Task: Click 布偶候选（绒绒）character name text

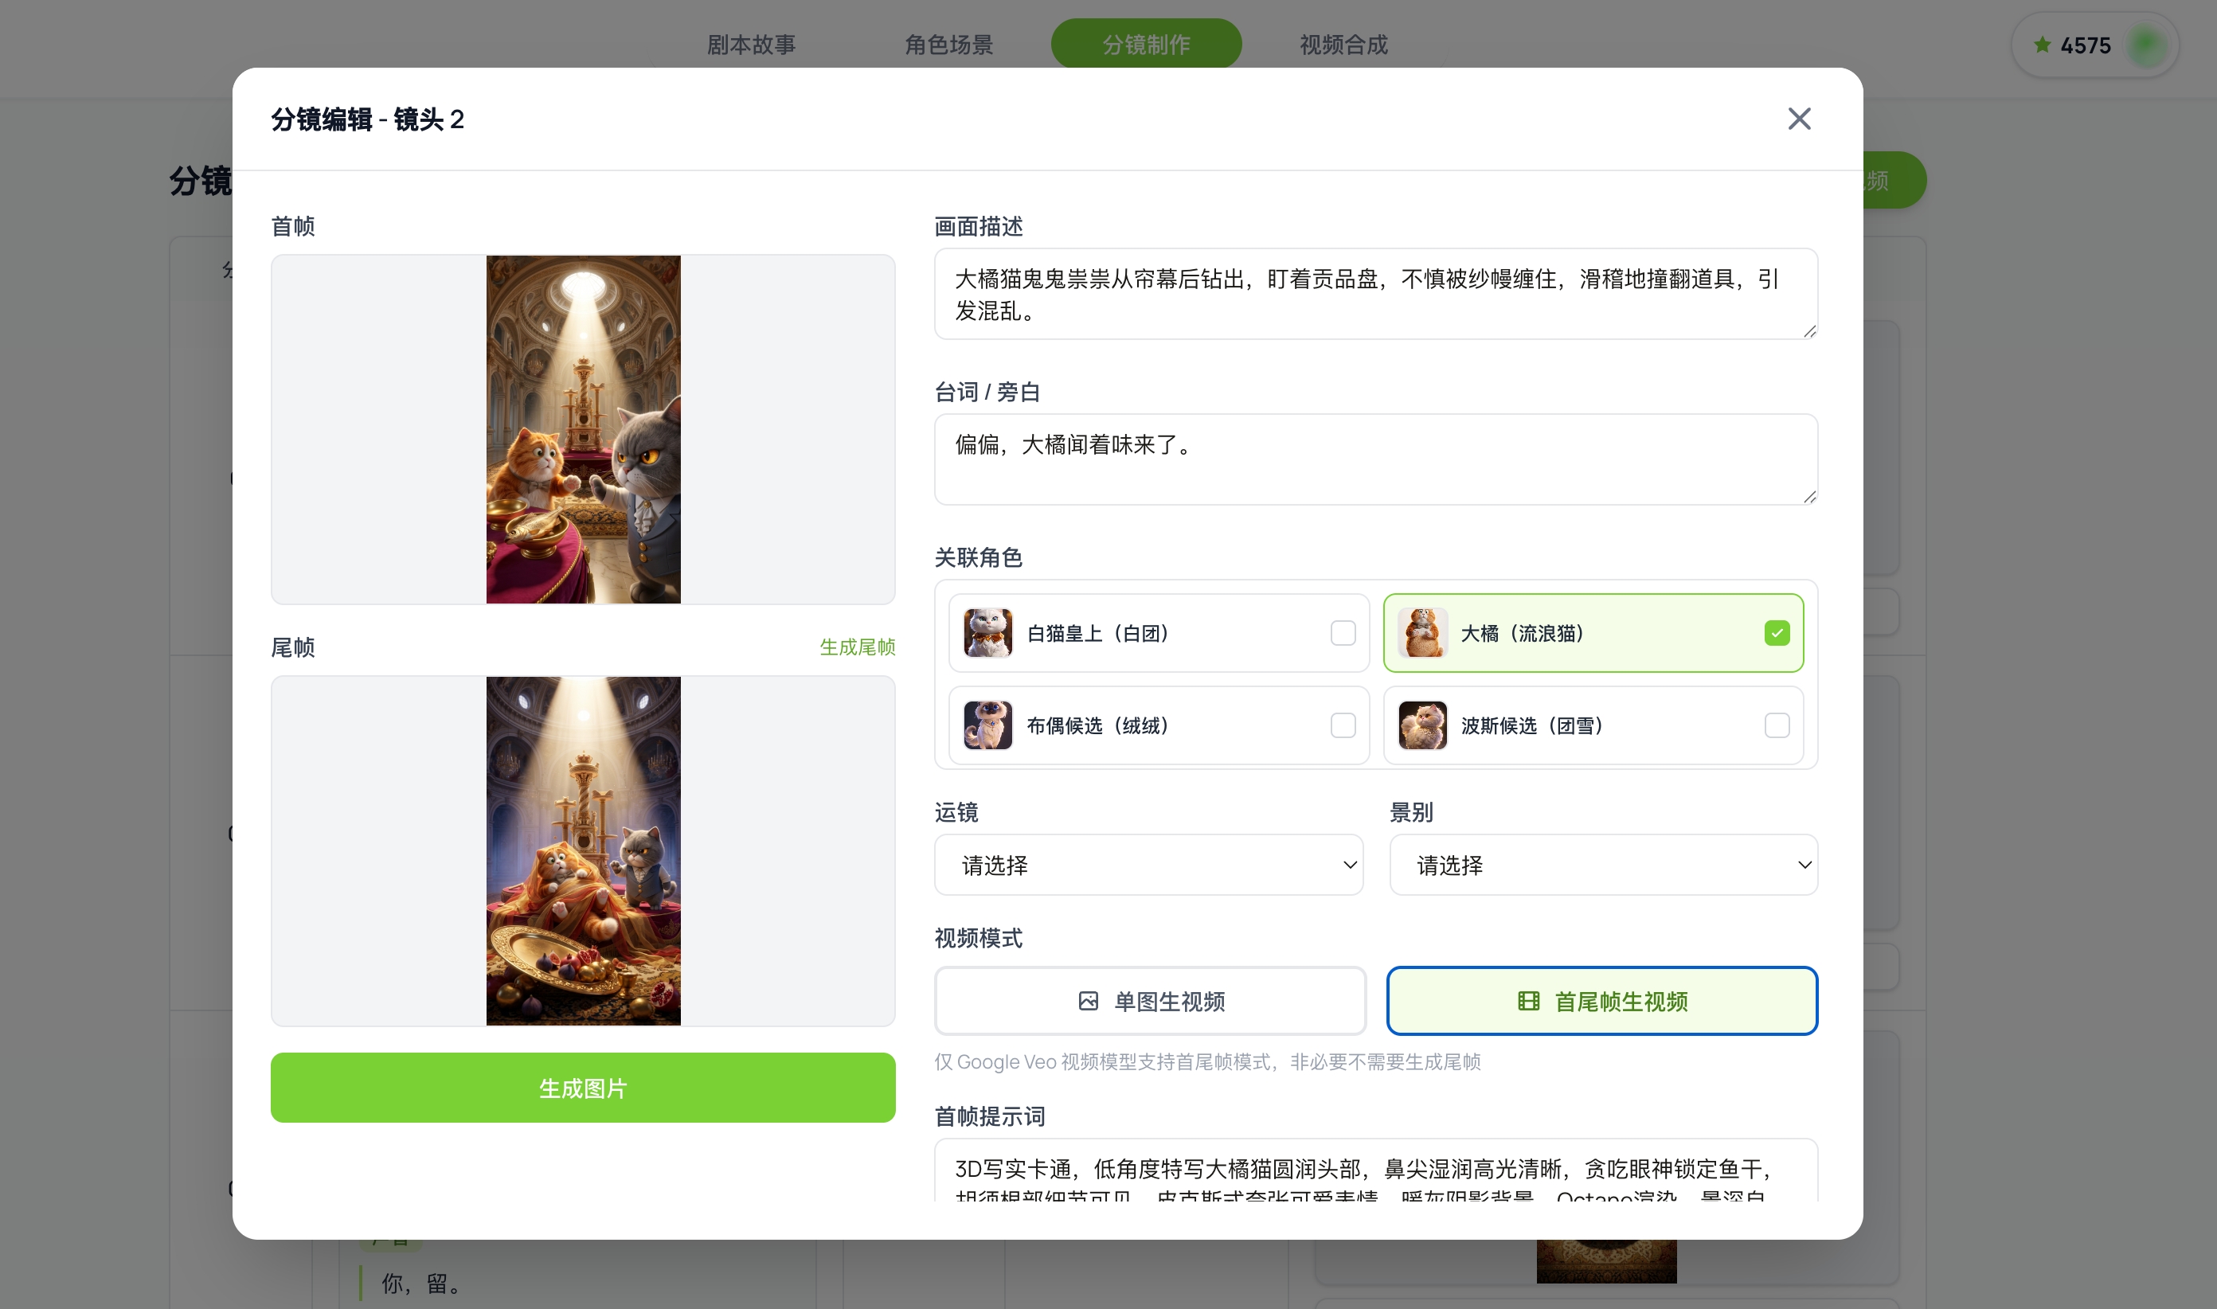Action: pyautogui.click(x=1098, y=726)
